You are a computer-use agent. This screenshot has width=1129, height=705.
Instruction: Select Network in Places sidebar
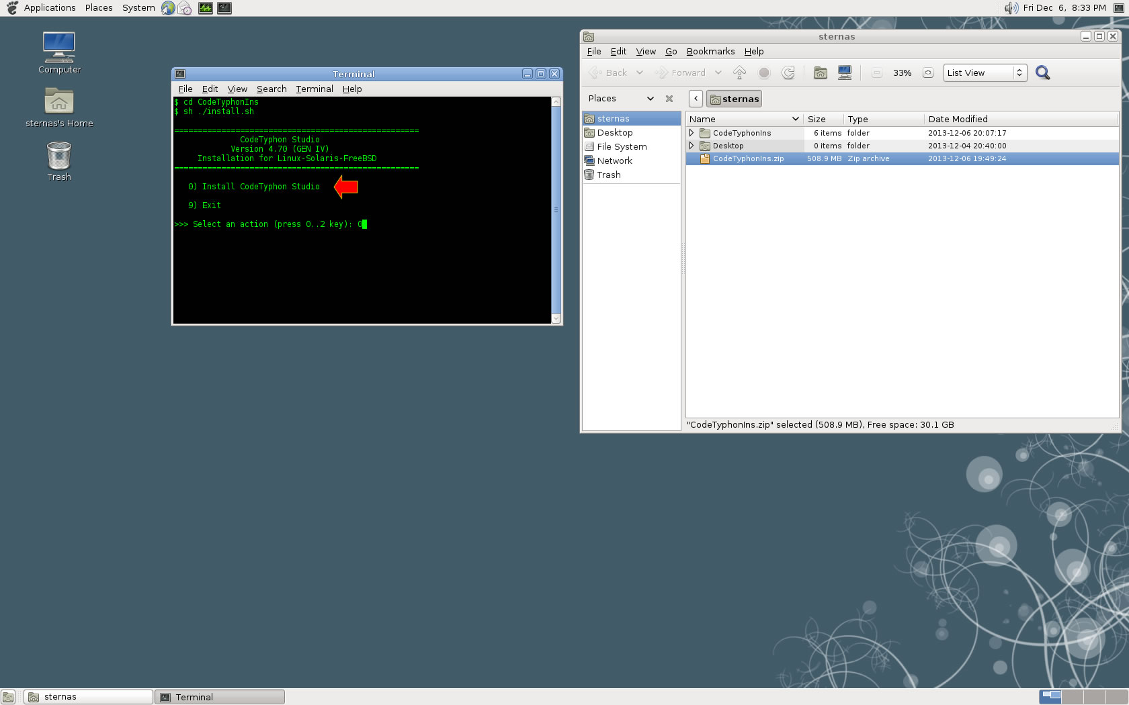coord(632,160)
